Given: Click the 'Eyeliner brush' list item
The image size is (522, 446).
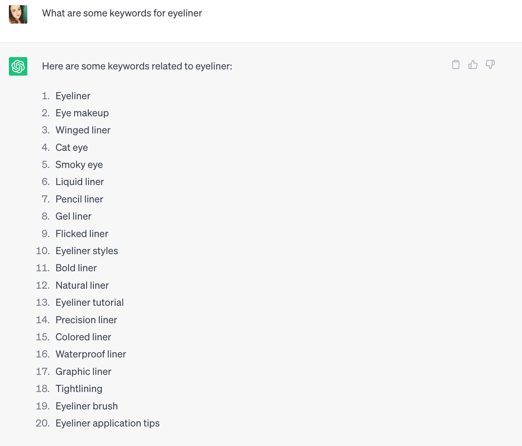Looking at the screenshot, I should point(86,406).
